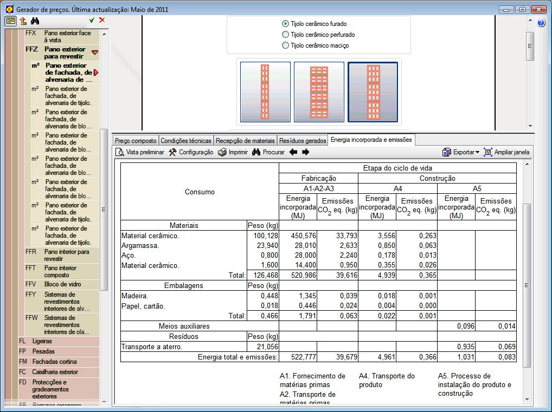Open the Exportar dropdown
Screen dimensions: 552x412
[461, 152]
